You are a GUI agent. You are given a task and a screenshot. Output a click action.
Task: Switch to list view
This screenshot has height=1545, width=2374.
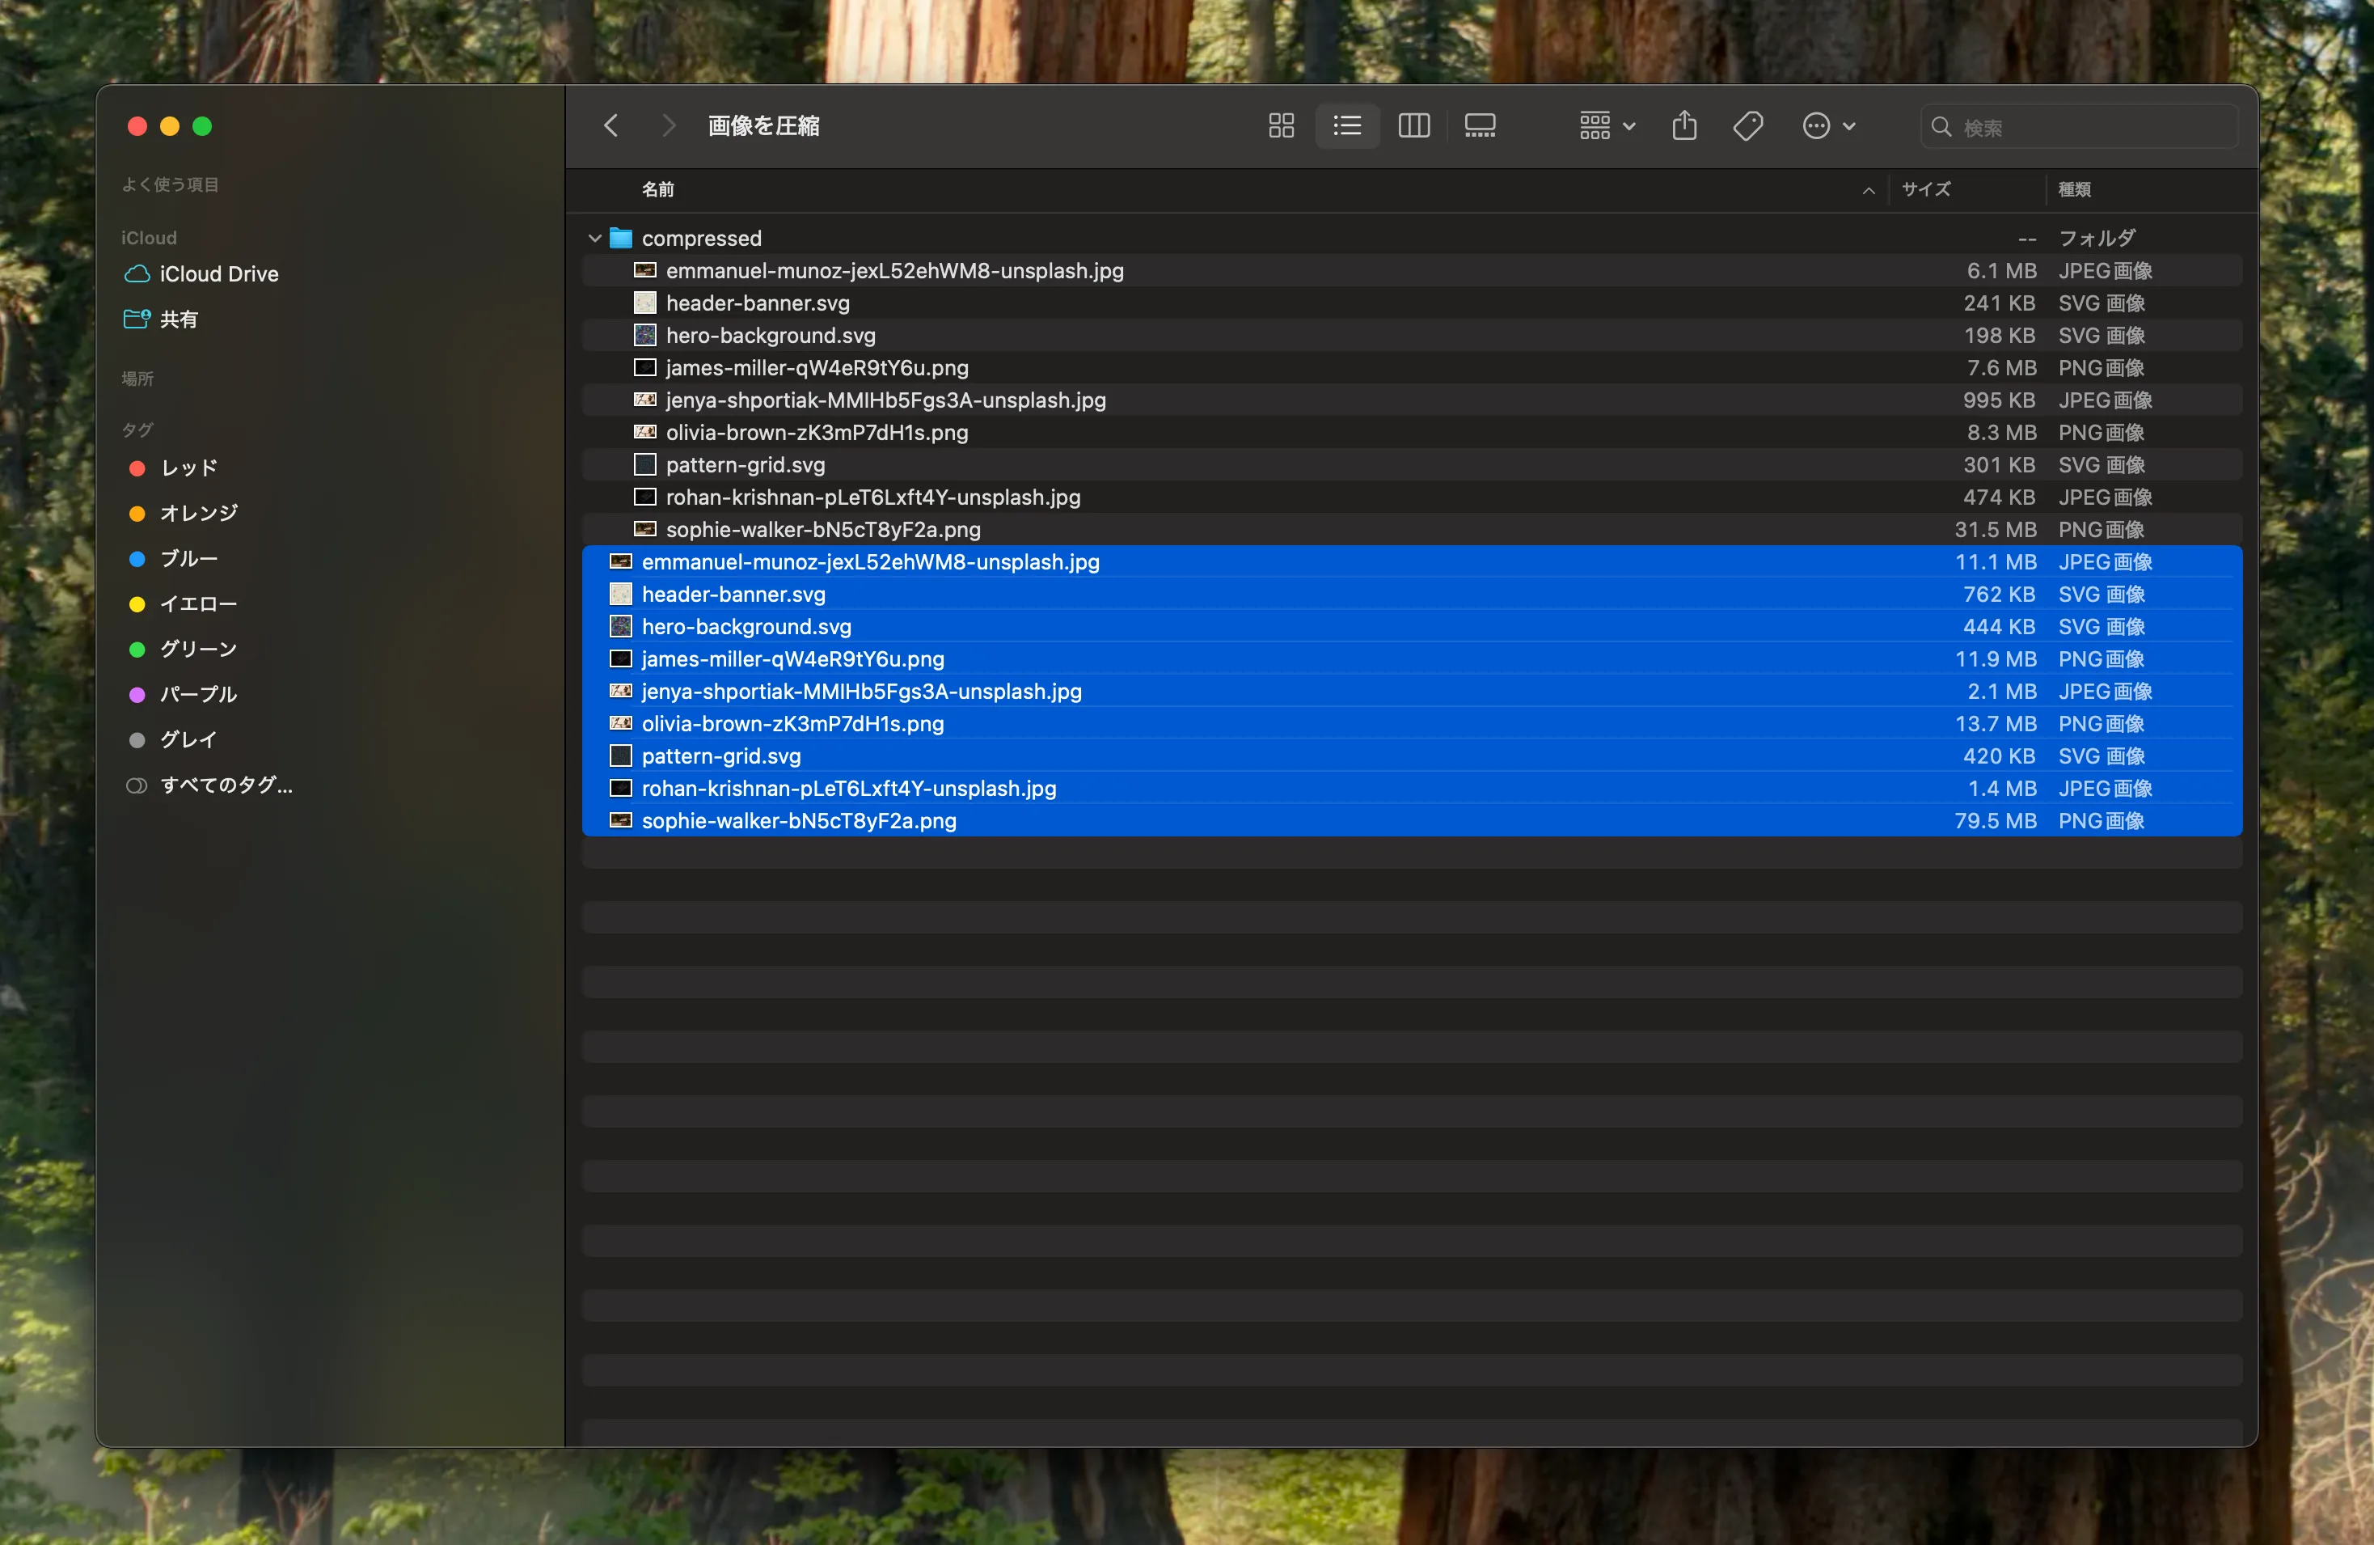click(1346, 125)
